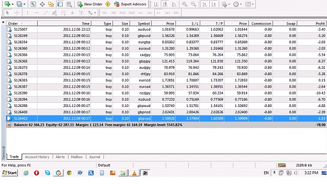Open the Navigator folder-star icon
The height and width of the screenshot is (191, 327).
tap(51, 4)
